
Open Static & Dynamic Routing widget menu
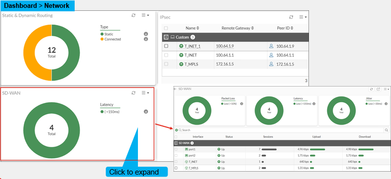(x=145, y=15)
